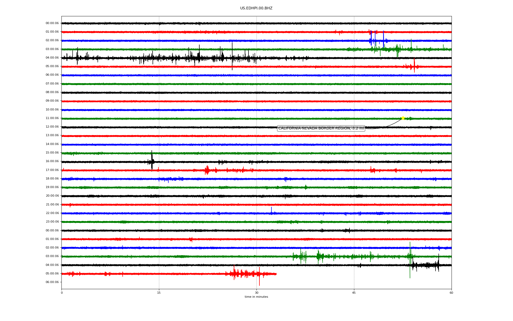Click the 11:00:06 time label
Image resolution: width=513 pixels, height=321 pixels.
(x=52, y=118)
